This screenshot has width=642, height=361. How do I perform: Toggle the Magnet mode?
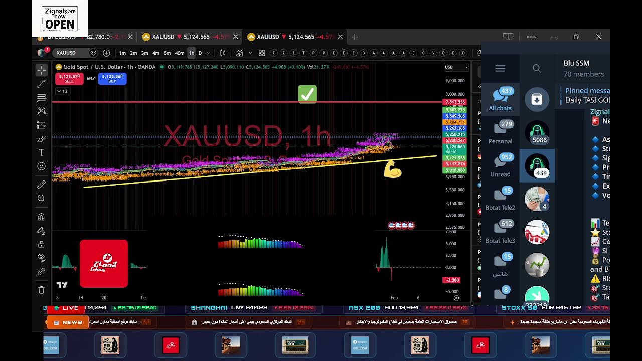tap(42, 217)
